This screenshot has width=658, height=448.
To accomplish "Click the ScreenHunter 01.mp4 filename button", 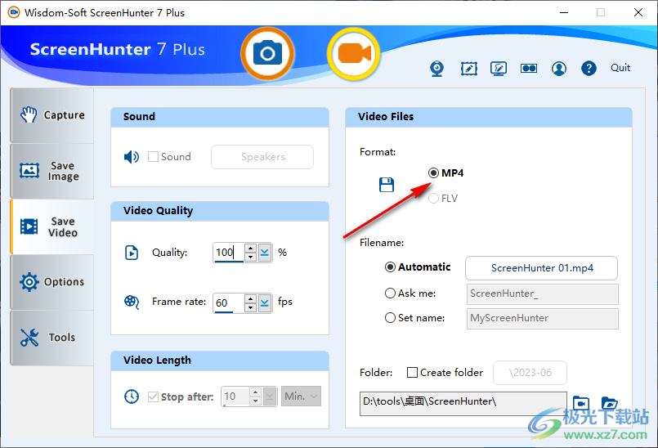I will pos(541,268).
